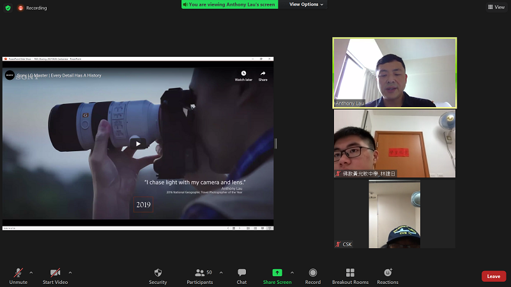Open the Reactions emoji menu
This screenshot has height=287, width=511.
point(388,273)
